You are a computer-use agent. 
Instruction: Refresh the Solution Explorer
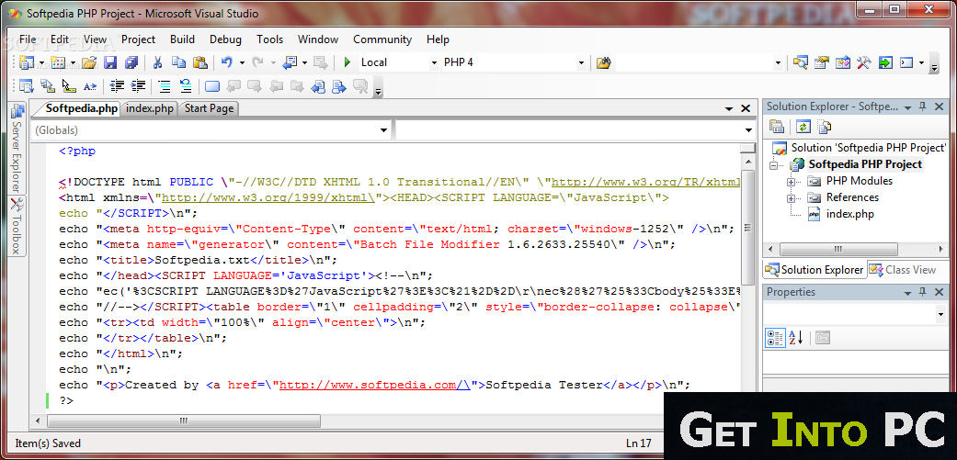803,127
